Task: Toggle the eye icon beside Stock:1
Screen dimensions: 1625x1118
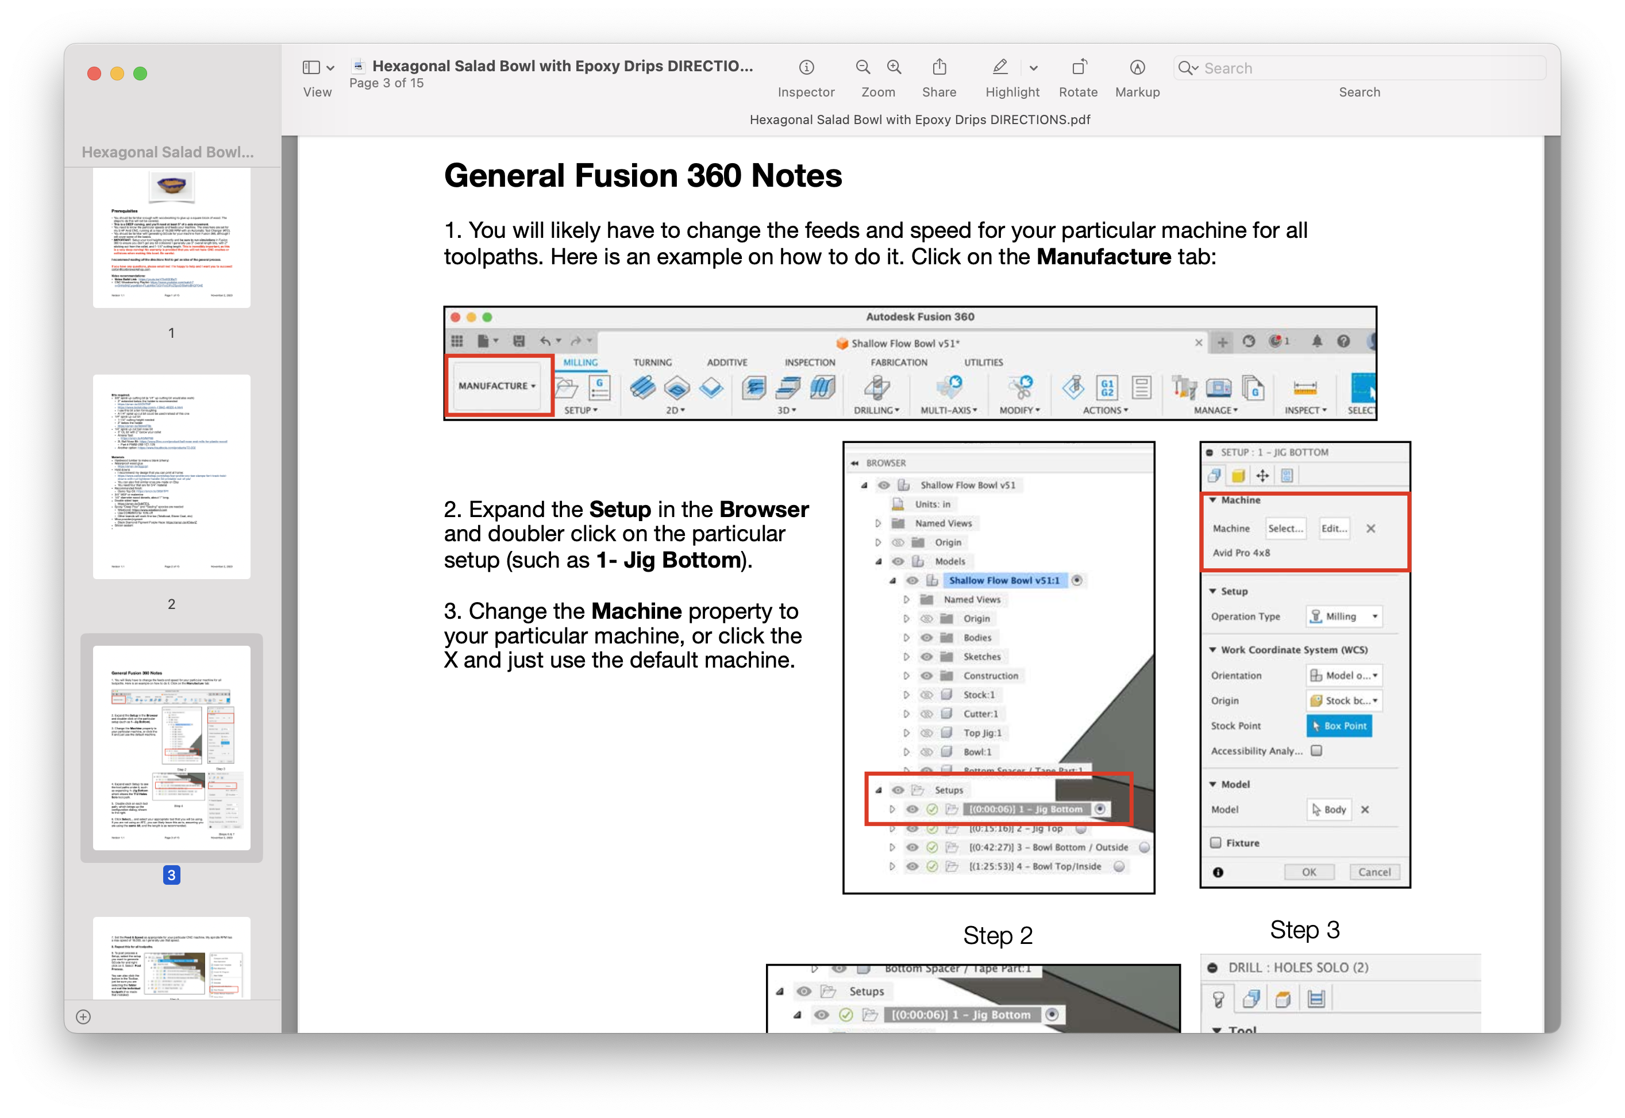Action: 927,695
